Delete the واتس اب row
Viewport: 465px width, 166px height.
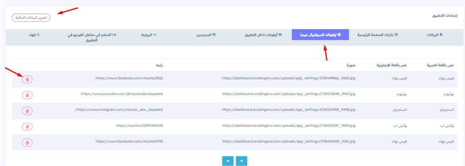(27, 127)
